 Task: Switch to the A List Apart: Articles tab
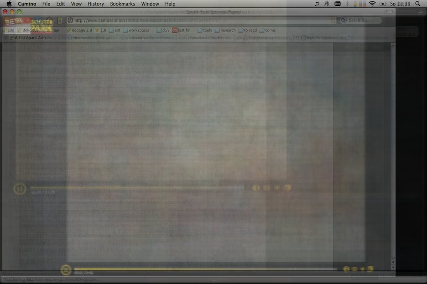coord(33,38)
